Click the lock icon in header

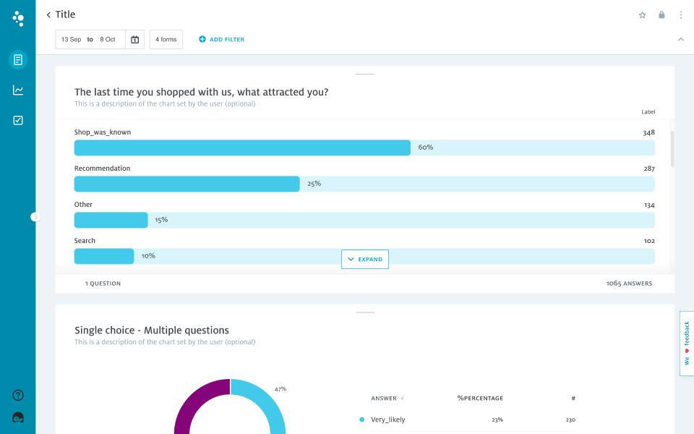coord(661,15)
